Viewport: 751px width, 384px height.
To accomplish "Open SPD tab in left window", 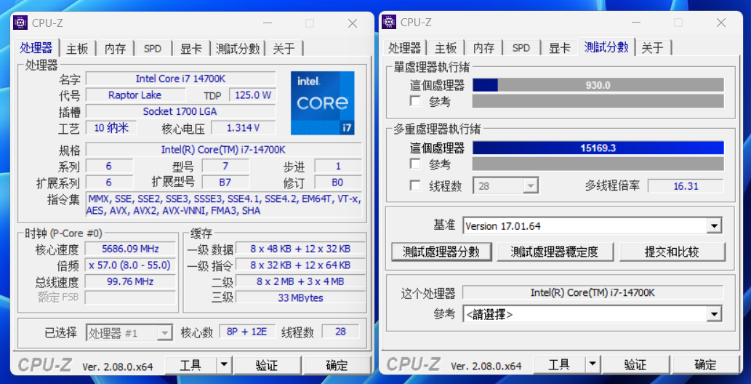I will click(152, 49).
